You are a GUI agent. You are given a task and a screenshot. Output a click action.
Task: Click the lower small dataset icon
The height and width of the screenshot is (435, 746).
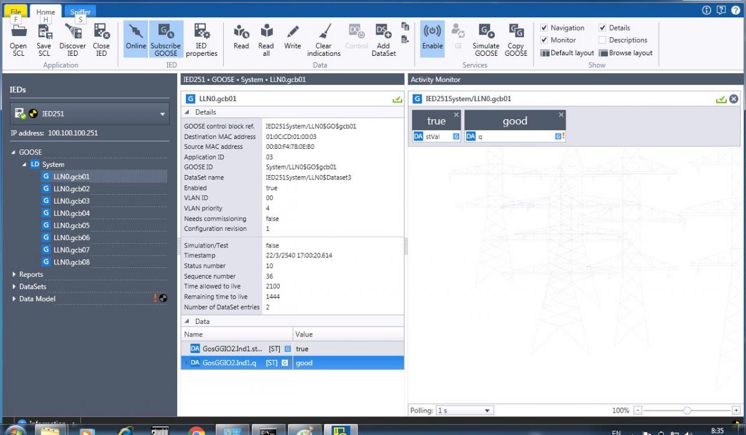coord(405,40)
